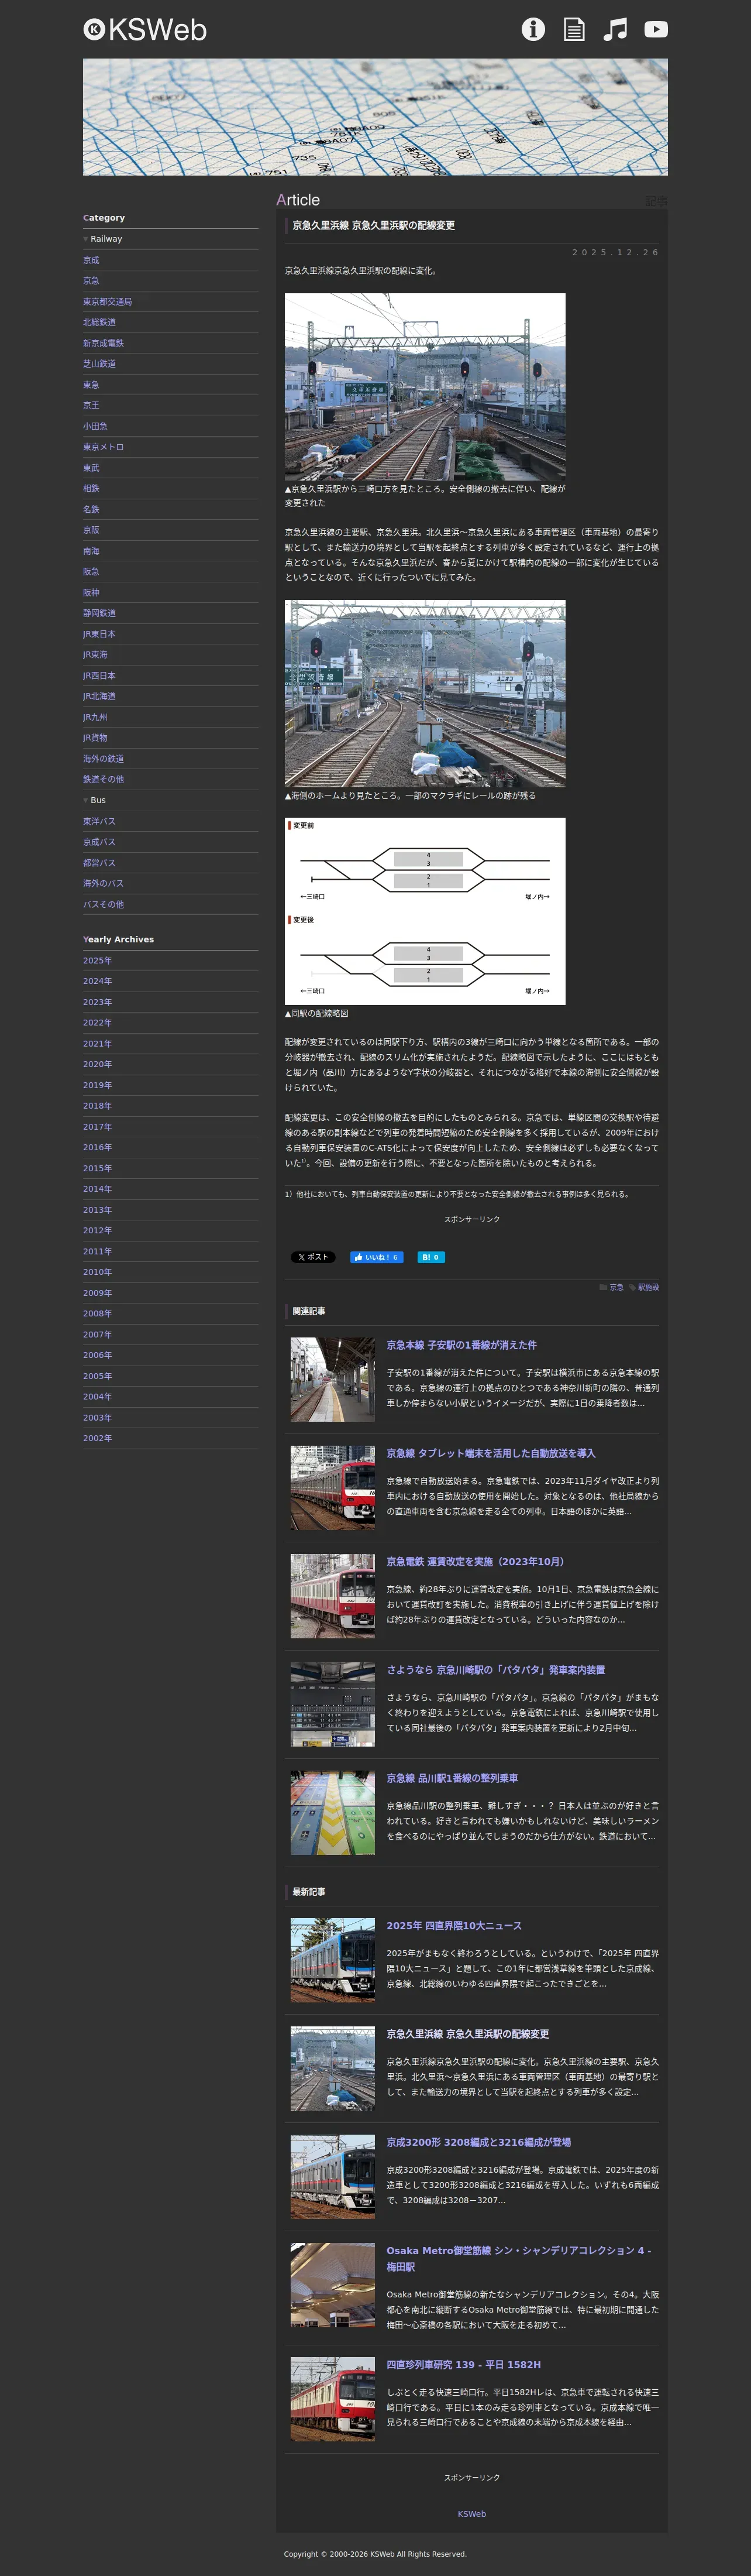This screenshot has width=751, height=2576.
Task: Open thumbnail for 四直界隈10大ニュース
Action: pos(333,1960)
